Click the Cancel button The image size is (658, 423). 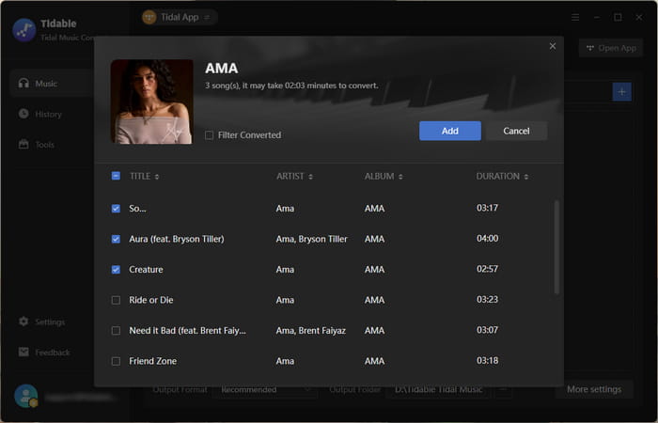(x=516, y=131)
